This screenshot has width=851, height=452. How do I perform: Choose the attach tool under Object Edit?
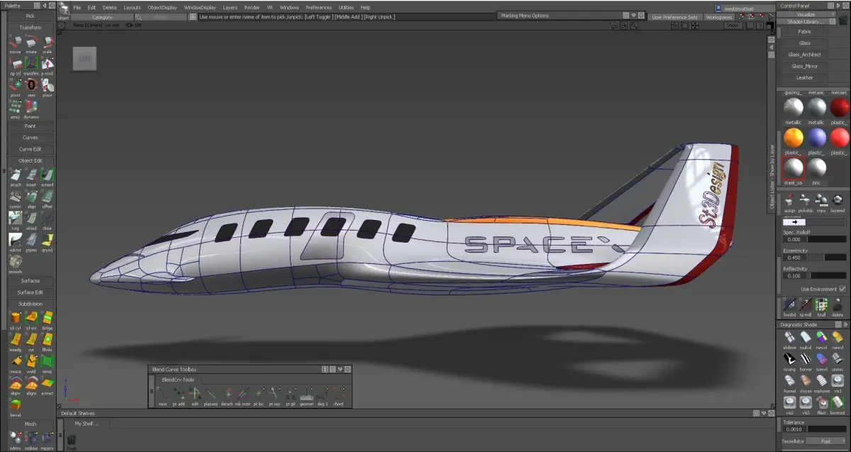15,176
